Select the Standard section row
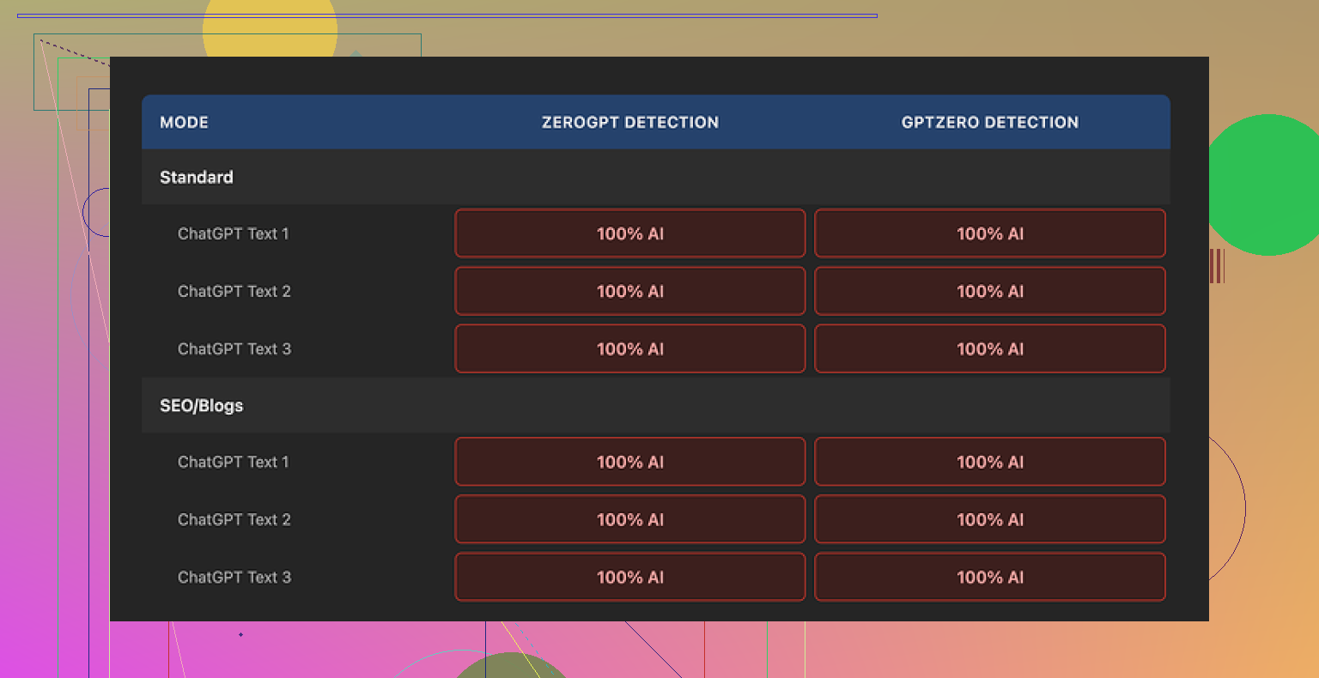The image size is (1319, 678). [197, 178]
